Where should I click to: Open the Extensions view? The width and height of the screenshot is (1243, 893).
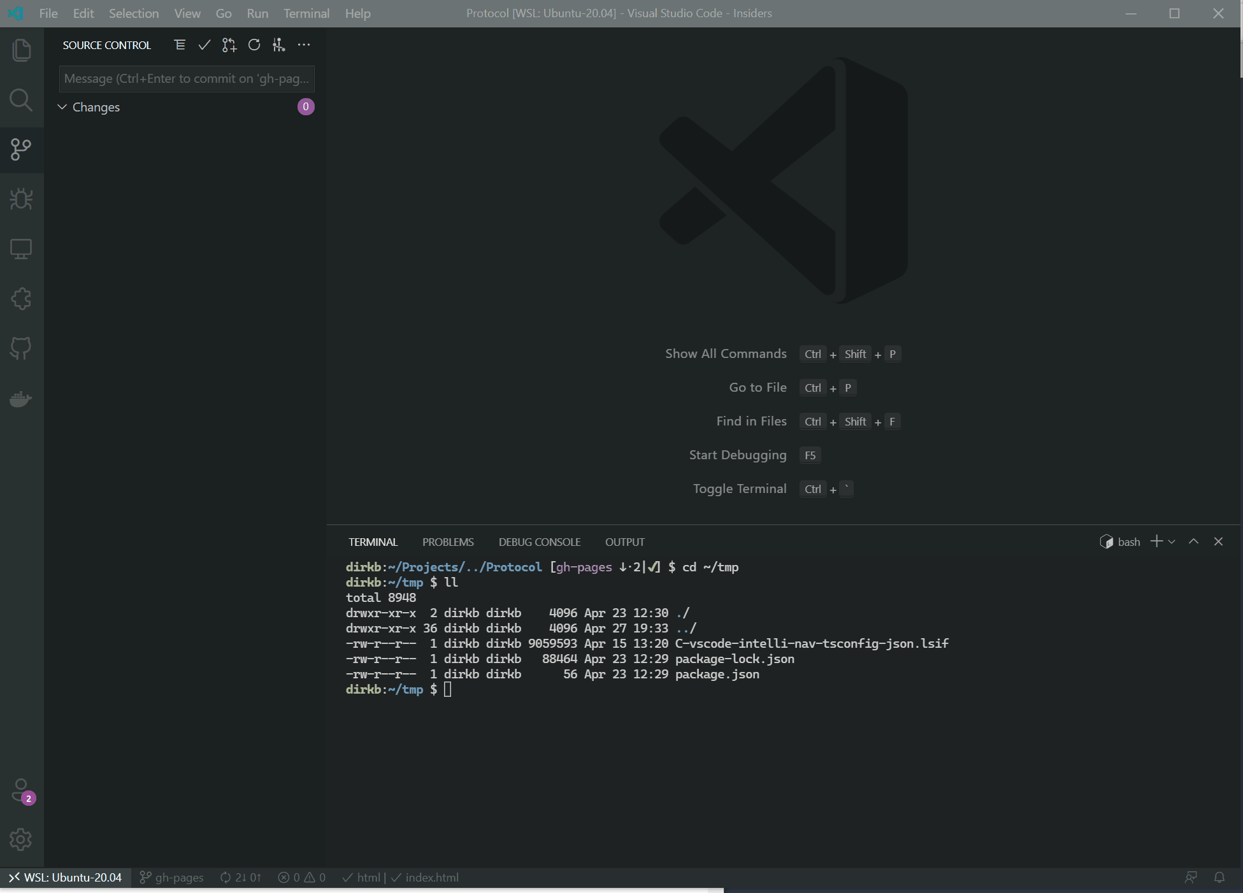[x=22, y=298]
